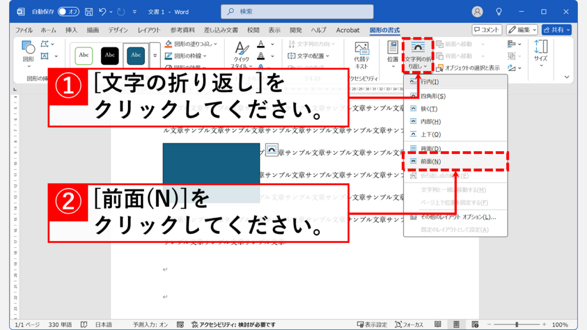Expand the shape styles gallery
Screen dimensions: 587x330
pos(155,56)
